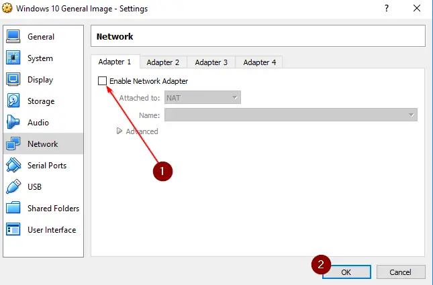Image resolution: width=433 pixels, height=285 pixels.
Task: Switch to the Adapter 3 tab
Action: [211, 62]
